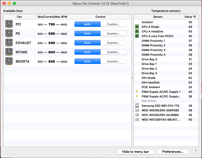Select the DIMM Proximity 1 row
202x158 pixels.
[x=166, y=41]
